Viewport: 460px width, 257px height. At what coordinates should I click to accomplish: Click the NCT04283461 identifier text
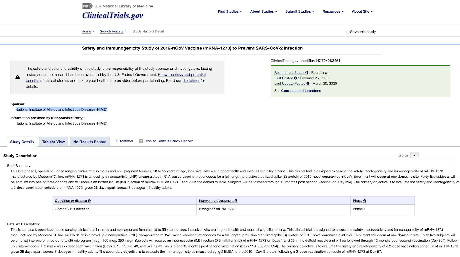coord(328,61)
